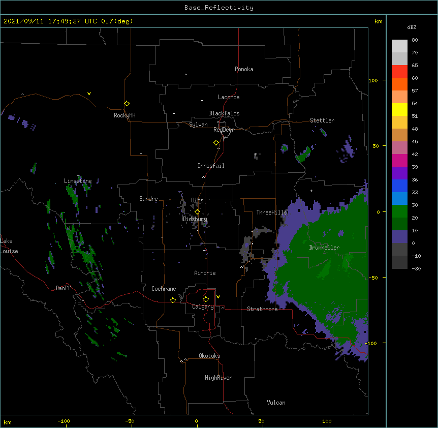Image resolution: width=438 pixels, height=428 pixels.
Task: Pick the bright yellow swatch in dBZ legend
Action: tap(399, 109)
